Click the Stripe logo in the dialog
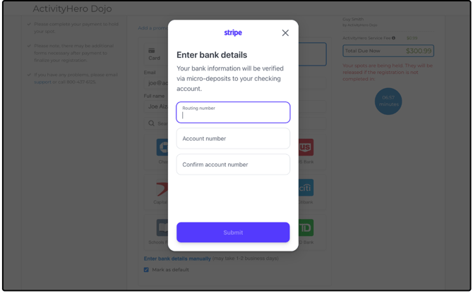 (x=233, y=32)
